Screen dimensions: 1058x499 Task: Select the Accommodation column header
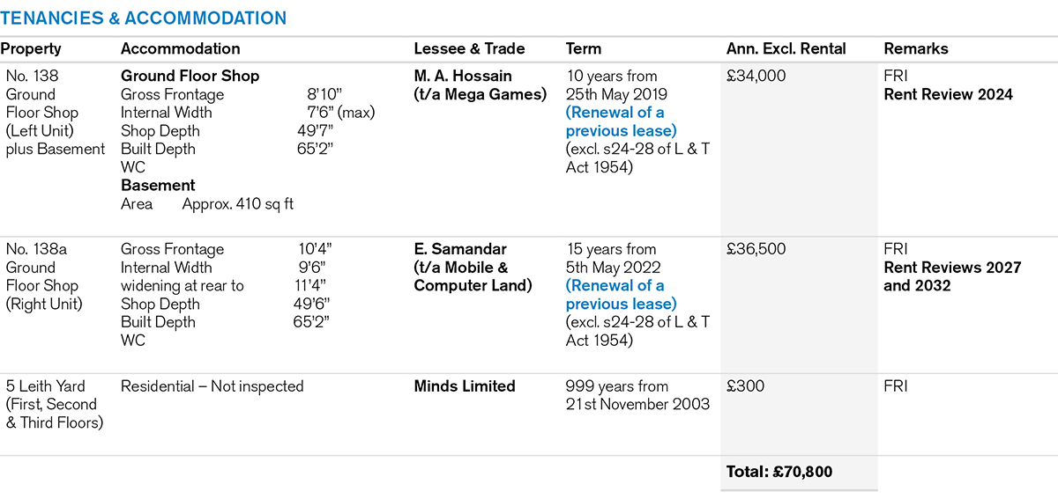(x=181, y=49)
